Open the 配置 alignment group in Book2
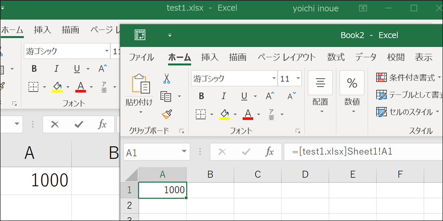443x221 pixels. [x=320, y=93]
